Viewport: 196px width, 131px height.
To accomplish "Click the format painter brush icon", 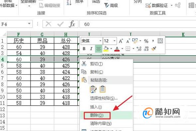I will click(x=154, y=49).
